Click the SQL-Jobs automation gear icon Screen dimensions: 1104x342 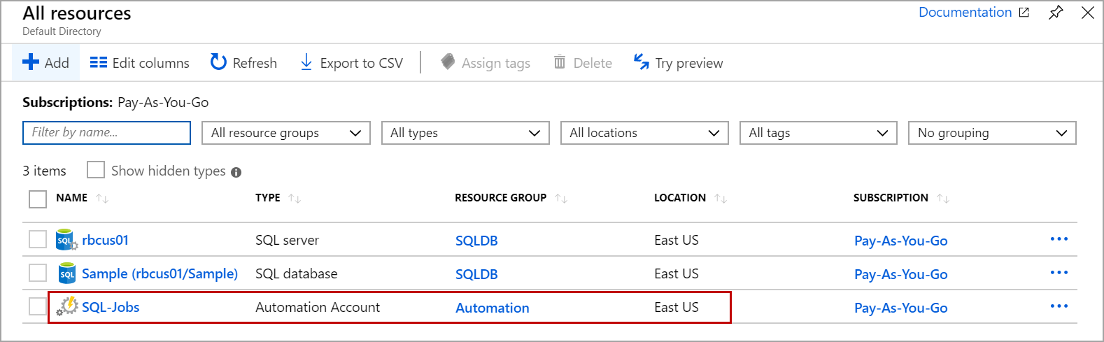pos(67,306)
